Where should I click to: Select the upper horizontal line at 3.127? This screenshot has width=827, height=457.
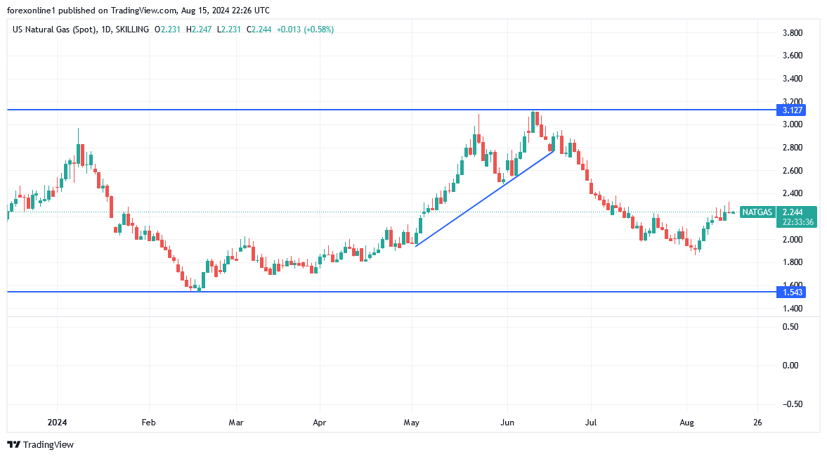tap(391, 110)
